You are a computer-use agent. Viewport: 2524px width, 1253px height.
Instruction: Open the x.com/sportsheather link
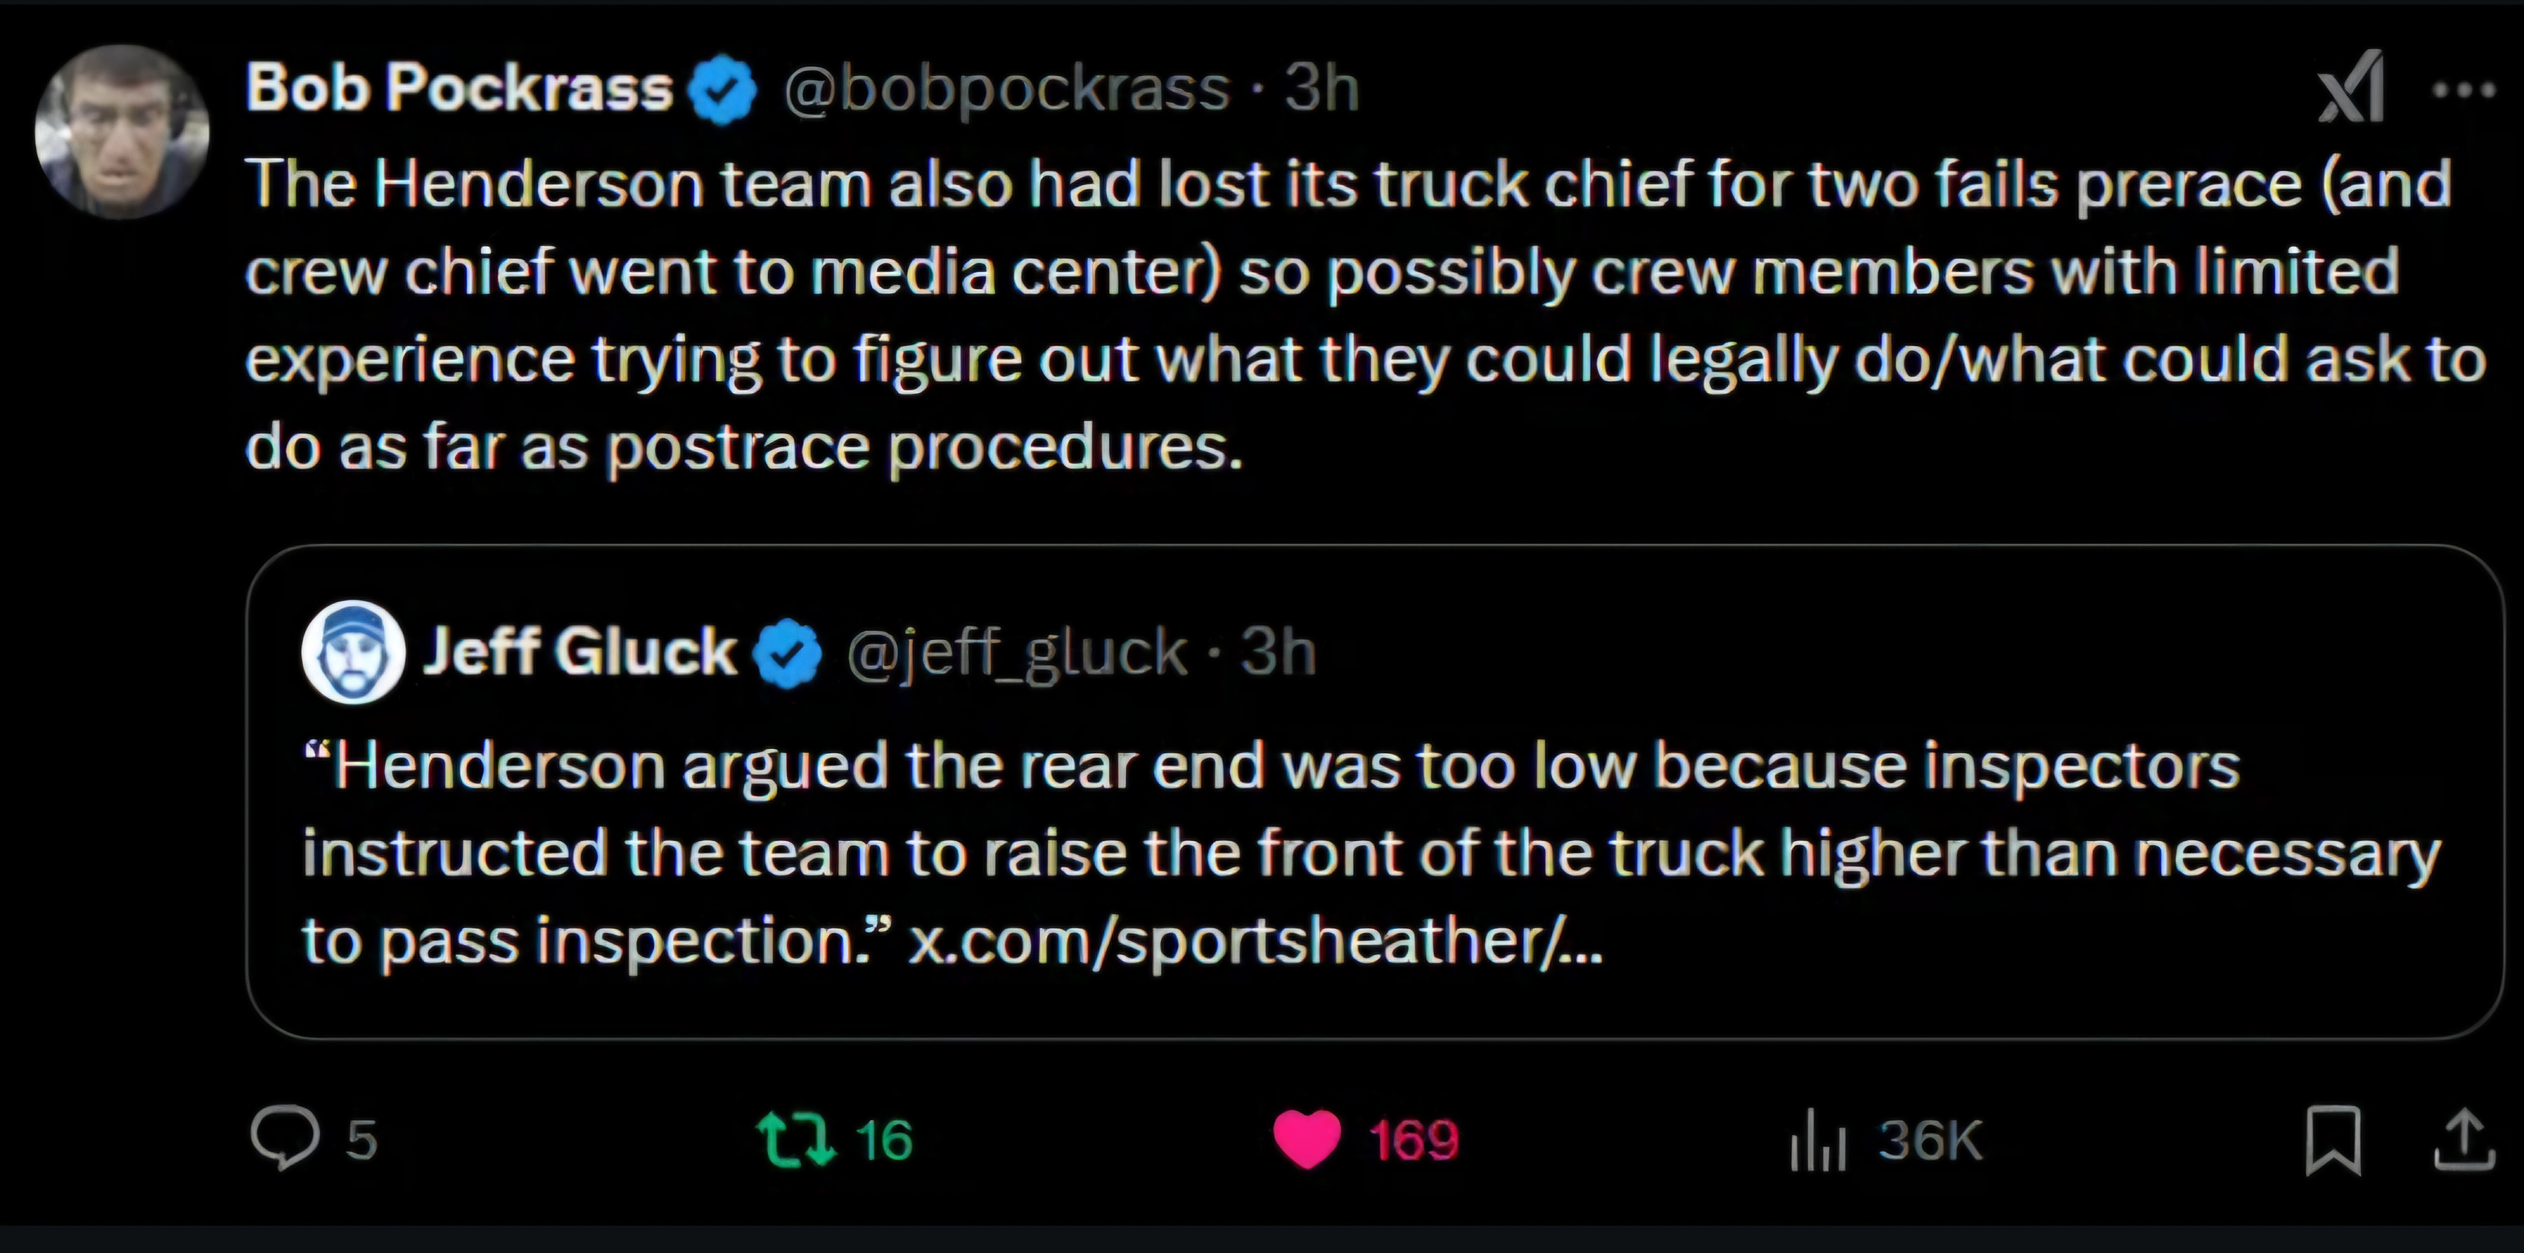[x=1255, y=942]
